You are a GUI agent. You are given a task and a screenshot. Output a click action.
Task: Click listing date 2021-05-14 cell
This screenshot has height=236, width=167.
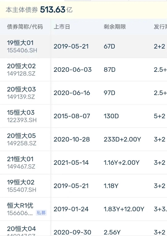pyautogui.click(x=71, y=163)
